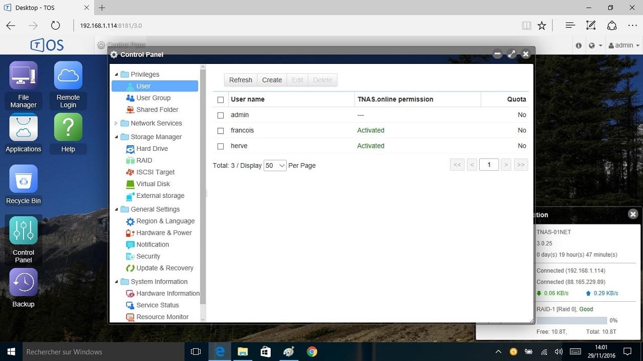Reload the page with browser refresh icon
Image resolution: width=643 pixels, height=361 pixels.
[55, 26]
